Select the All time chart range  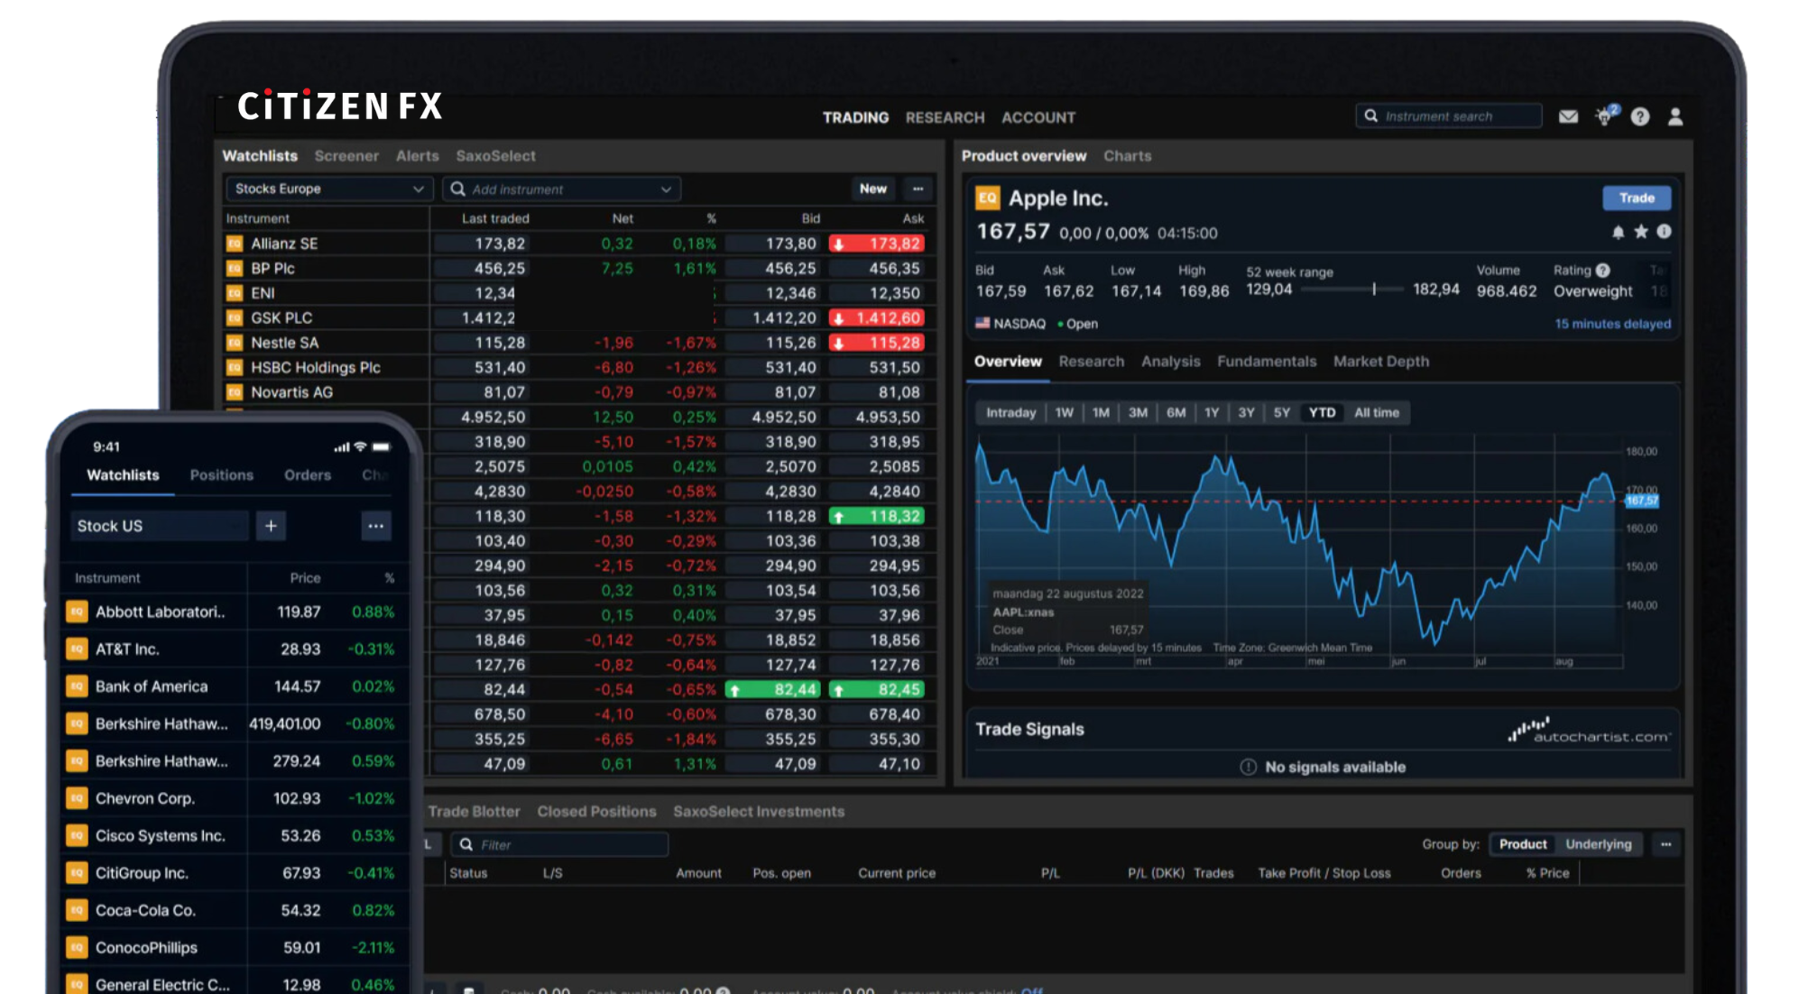pos(1377,412)
